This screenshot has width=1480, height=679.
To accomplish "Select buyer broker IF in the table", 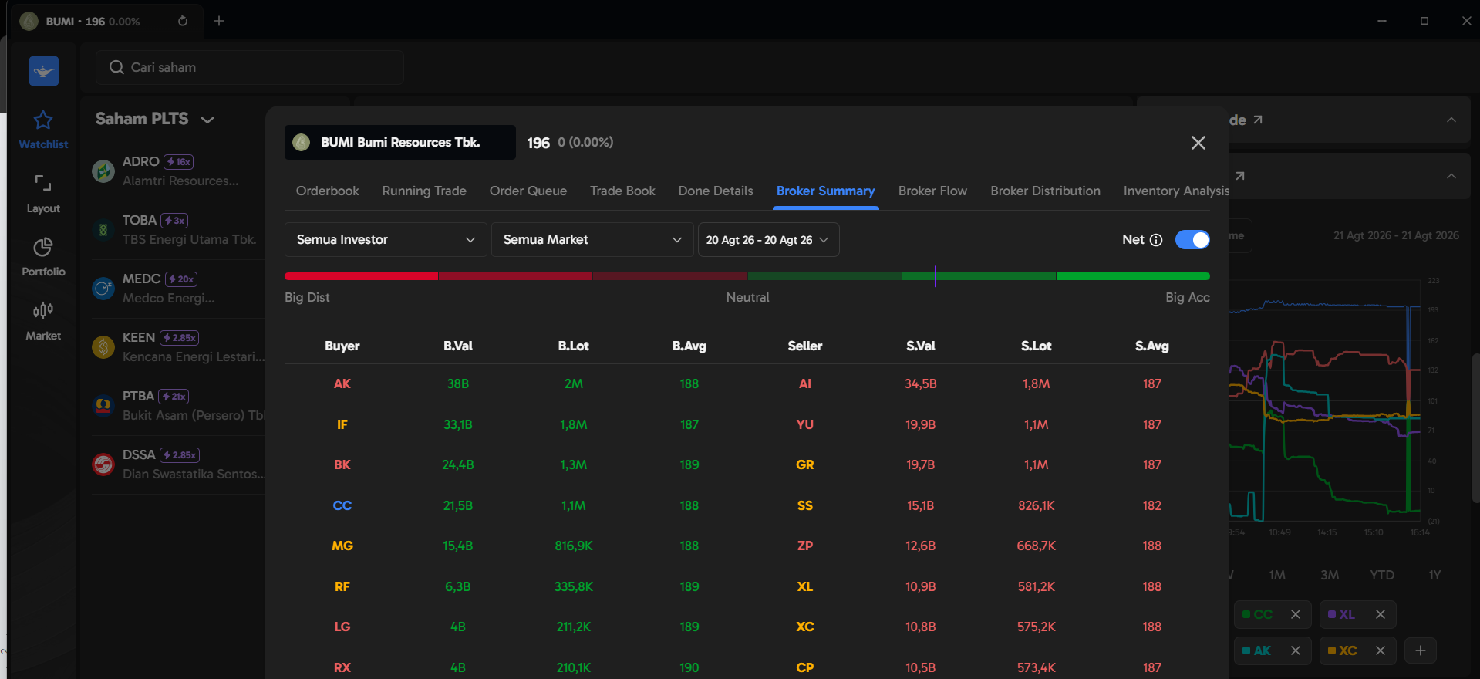I will pos(342,424).
